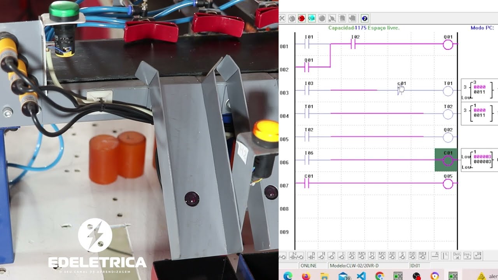Select output coil Q02 on rung 005
This screenshot has width=498, height=280.
click(448, 135)
